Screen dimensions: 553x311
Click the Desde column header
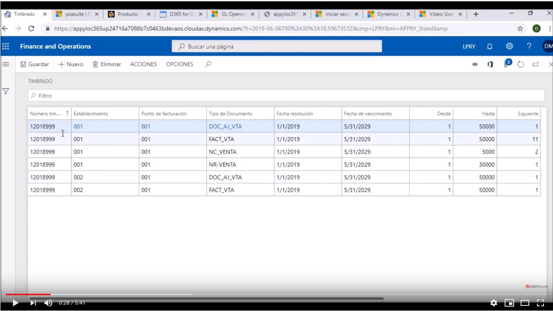click(432, 114)
